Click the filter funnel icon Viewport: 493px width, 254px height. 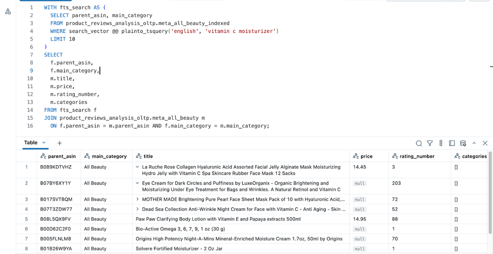430,143
